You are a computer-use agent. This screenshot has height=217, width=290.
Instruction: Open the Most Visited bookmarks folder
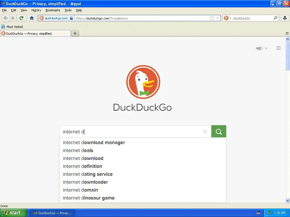coord(12,27)
